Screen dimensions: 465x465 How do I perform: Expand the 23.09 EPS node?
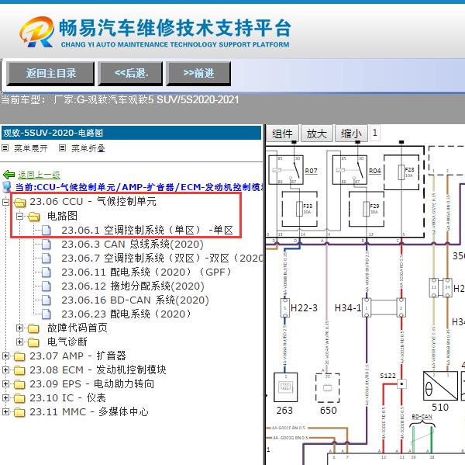(x=5, y=384)
